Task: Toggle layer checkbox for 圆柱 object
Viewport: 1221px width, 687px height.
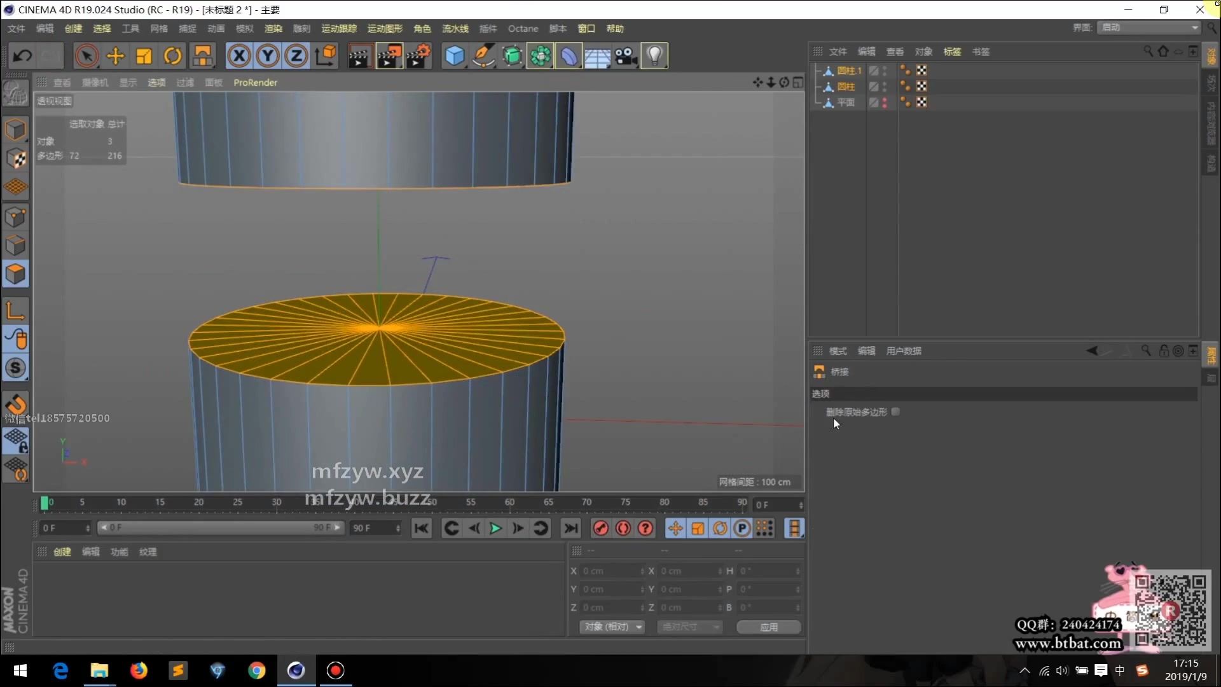Action: coord(874,87)
